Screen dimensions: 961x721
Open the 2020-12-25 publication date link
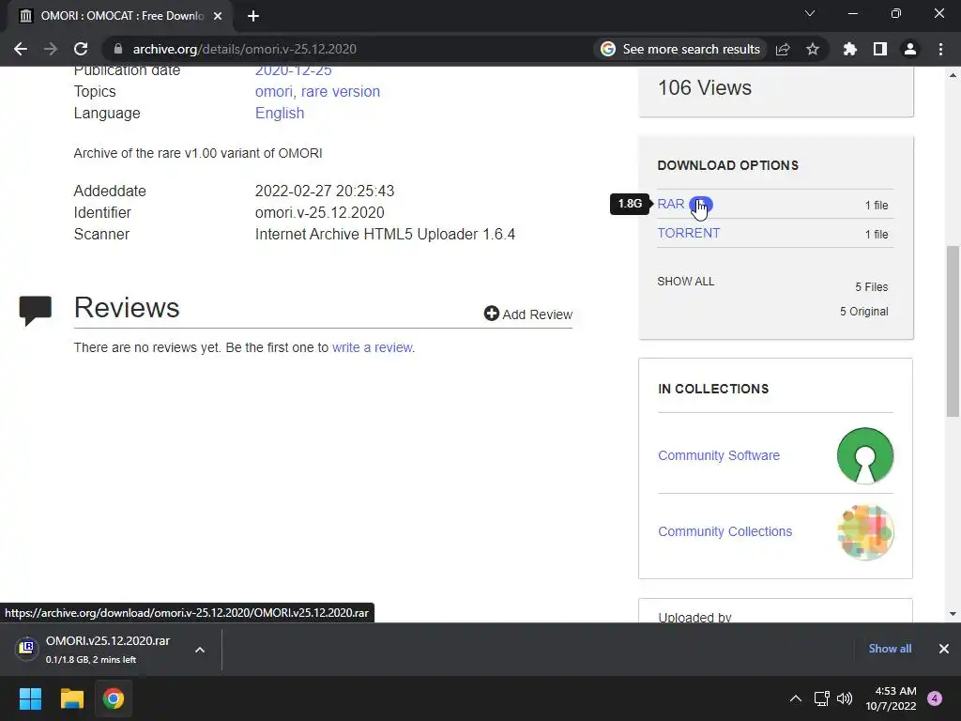point(293,70)
